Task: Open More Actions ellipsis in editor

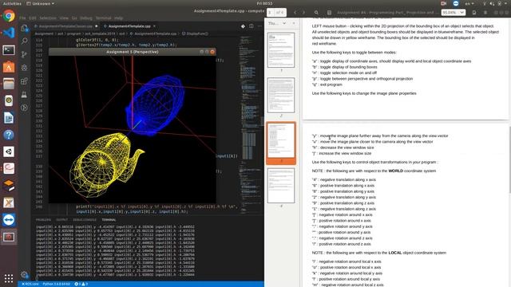Action: point(259,26)
